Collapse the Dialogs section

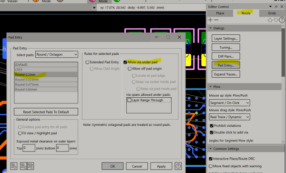pos(211,28)
